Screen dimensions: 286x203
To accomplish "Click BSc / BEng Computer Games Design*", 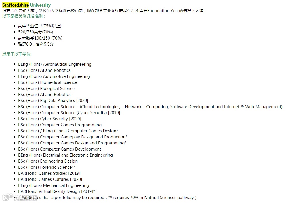I will (68, 131).
